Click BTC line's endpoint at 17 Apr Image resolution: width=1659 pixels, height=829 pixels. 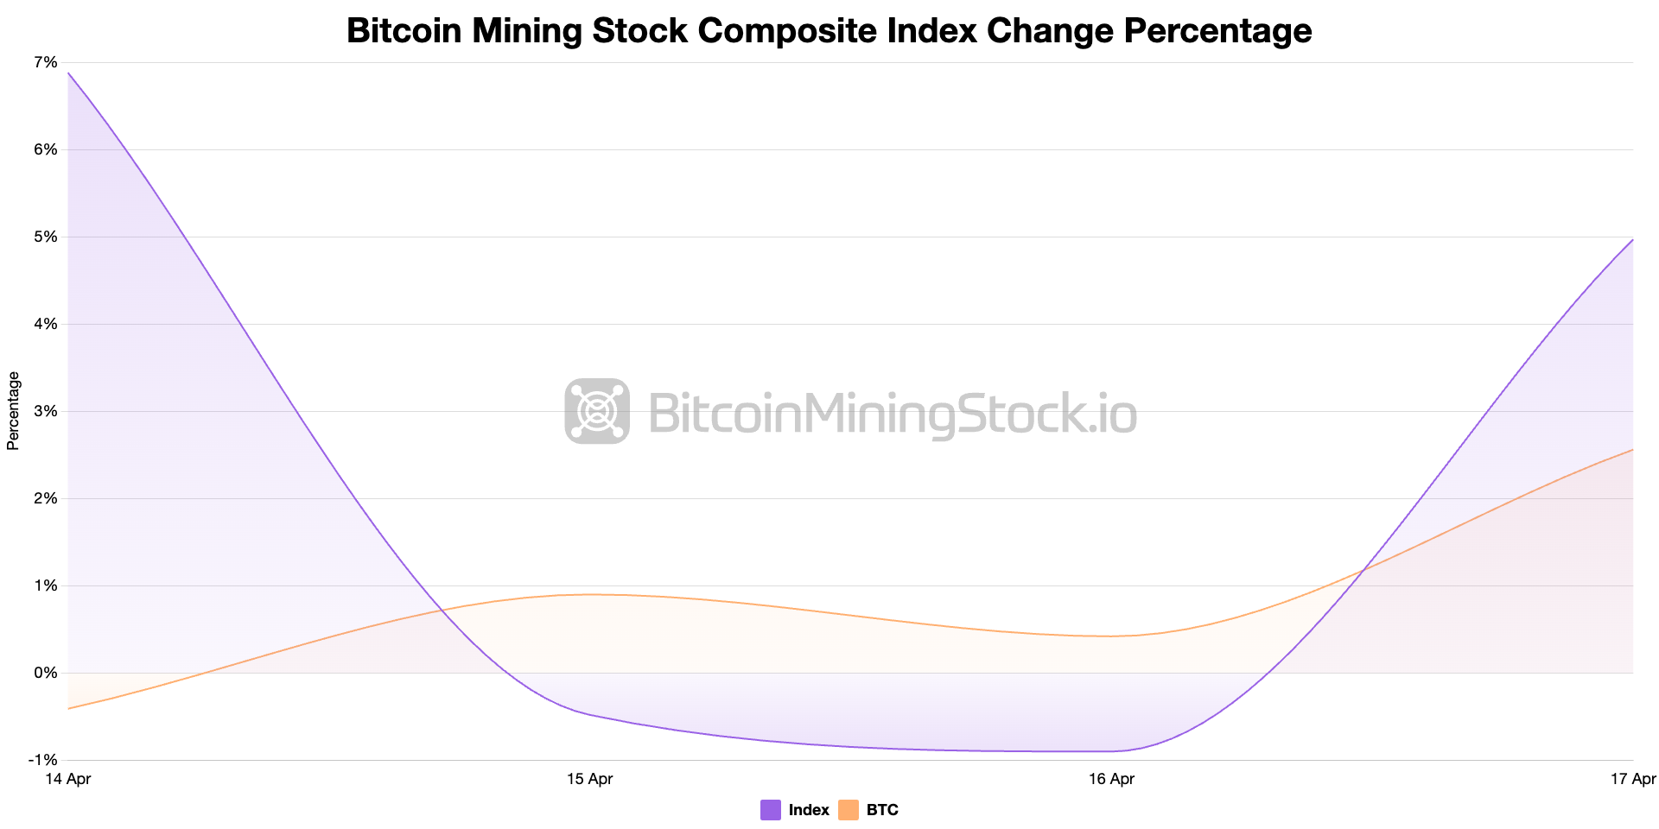pos(1632,450)
